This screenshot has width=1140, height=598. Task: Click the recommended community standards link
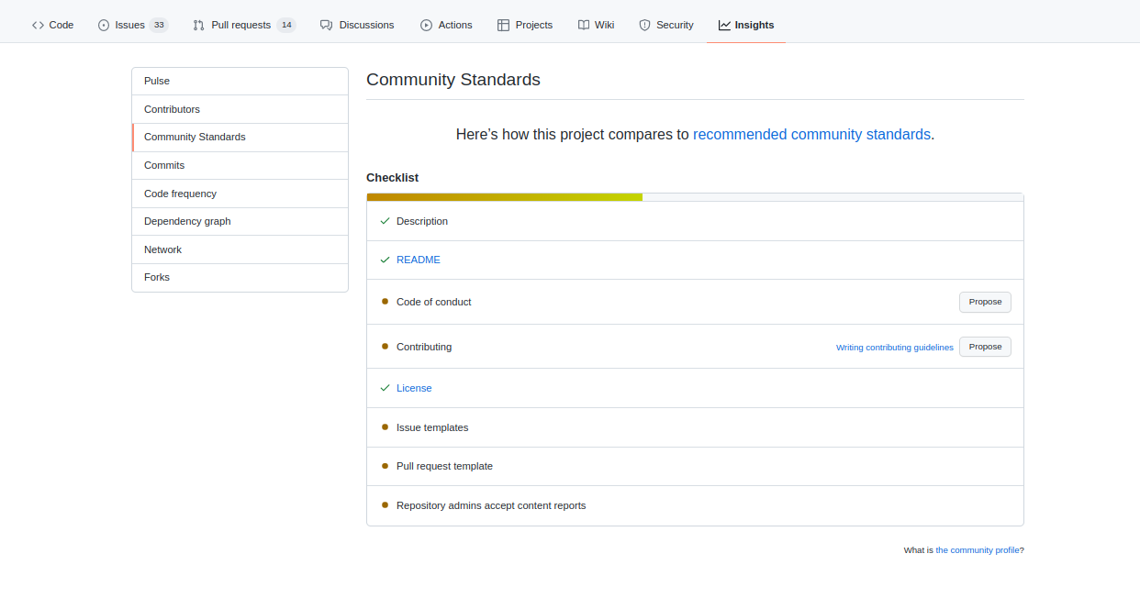[x=811, y=134]
